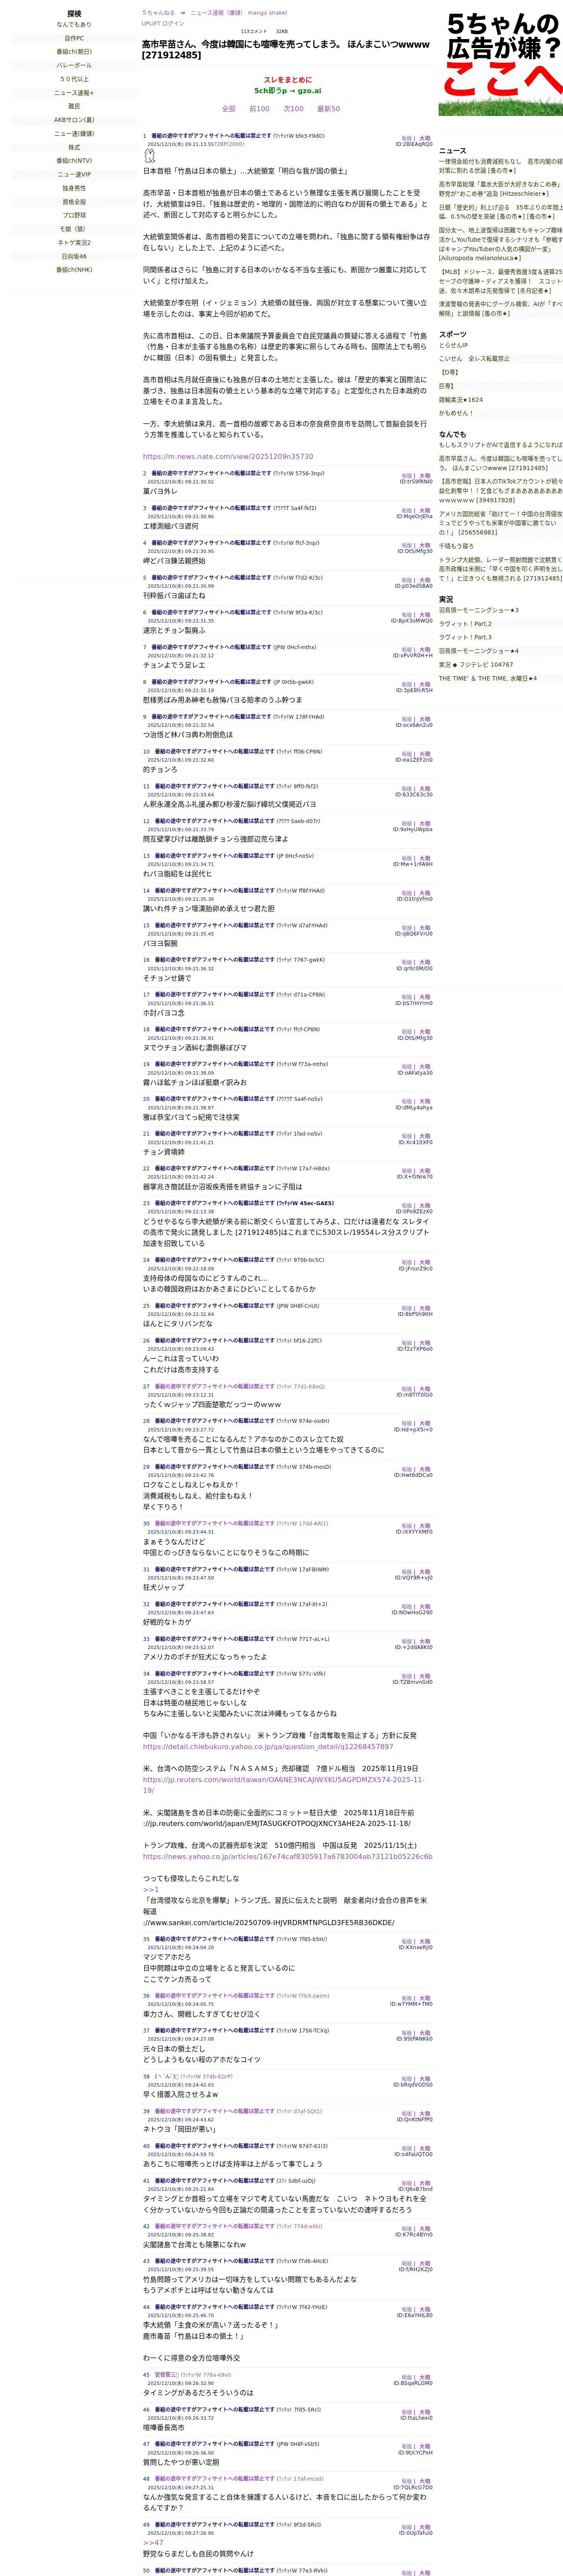Open the ５０代以上 board
The height and width of the screenshot is (2576, 563).
[x=74, y=79]
